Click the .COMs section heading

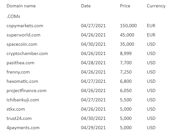13,16
